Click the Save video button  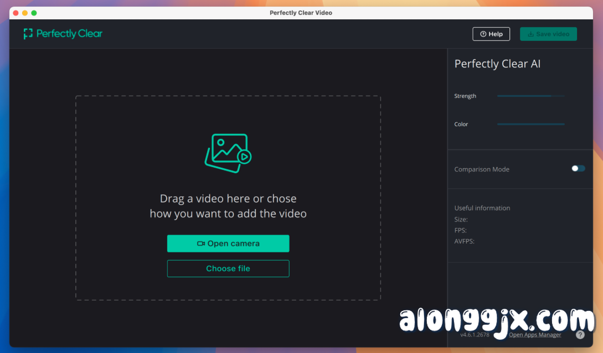click(x=548, y=34)
